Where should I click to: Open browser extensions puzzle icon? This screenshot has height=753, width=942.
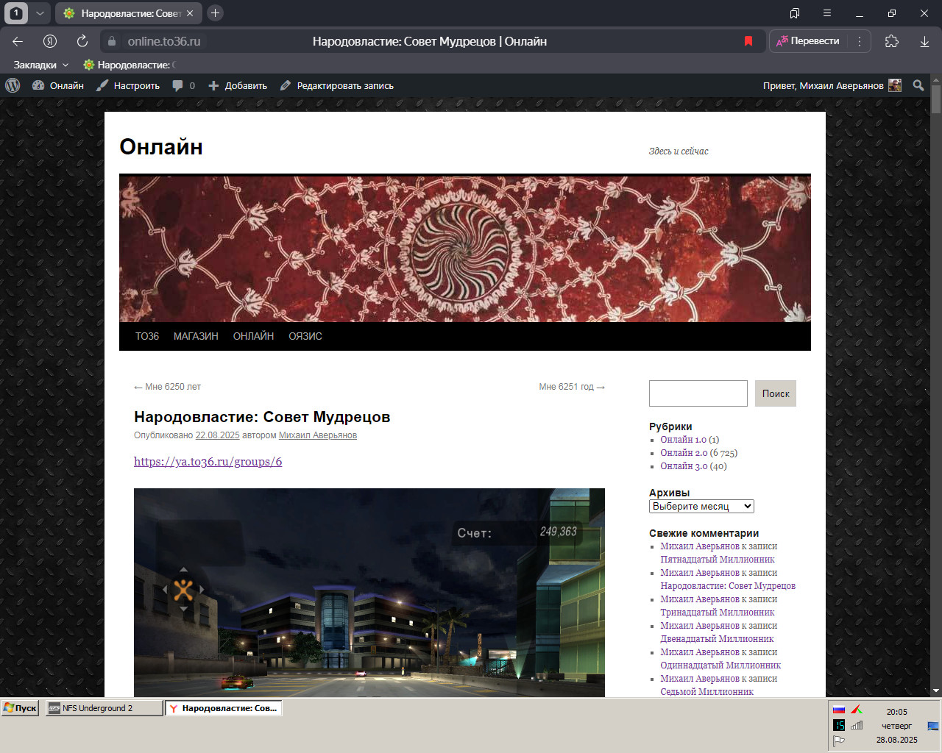coord(892,41)
